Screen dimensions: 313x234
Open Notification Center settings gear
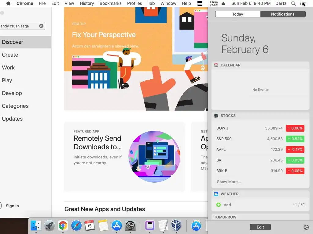pos(306,227)
